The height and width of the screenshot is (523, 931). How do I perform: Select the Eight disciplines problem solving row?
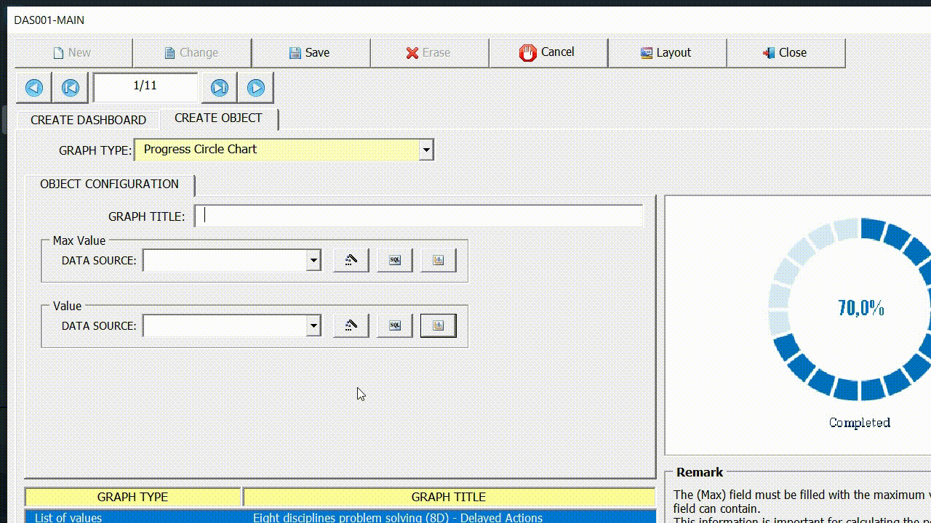pyautogui.click(x=396, y=517)
